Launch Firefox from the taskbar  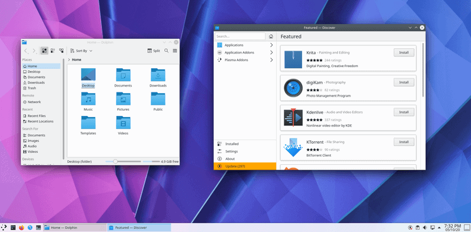click(21, 227)
